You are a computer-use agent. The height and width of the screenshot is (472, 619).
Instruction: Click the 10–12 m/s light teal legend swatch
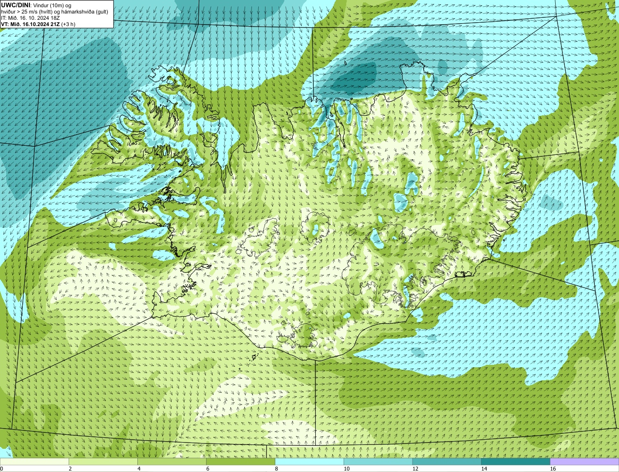[378, 462]
